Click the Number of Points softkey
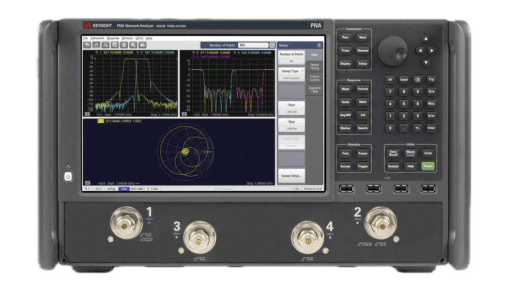This screenshot has width=517, height=291. (x=292, y=57)
